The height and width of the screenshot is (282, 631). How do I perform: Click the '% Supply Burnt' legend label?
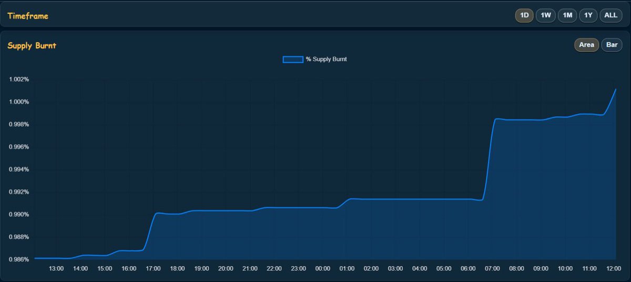(326, 59)
